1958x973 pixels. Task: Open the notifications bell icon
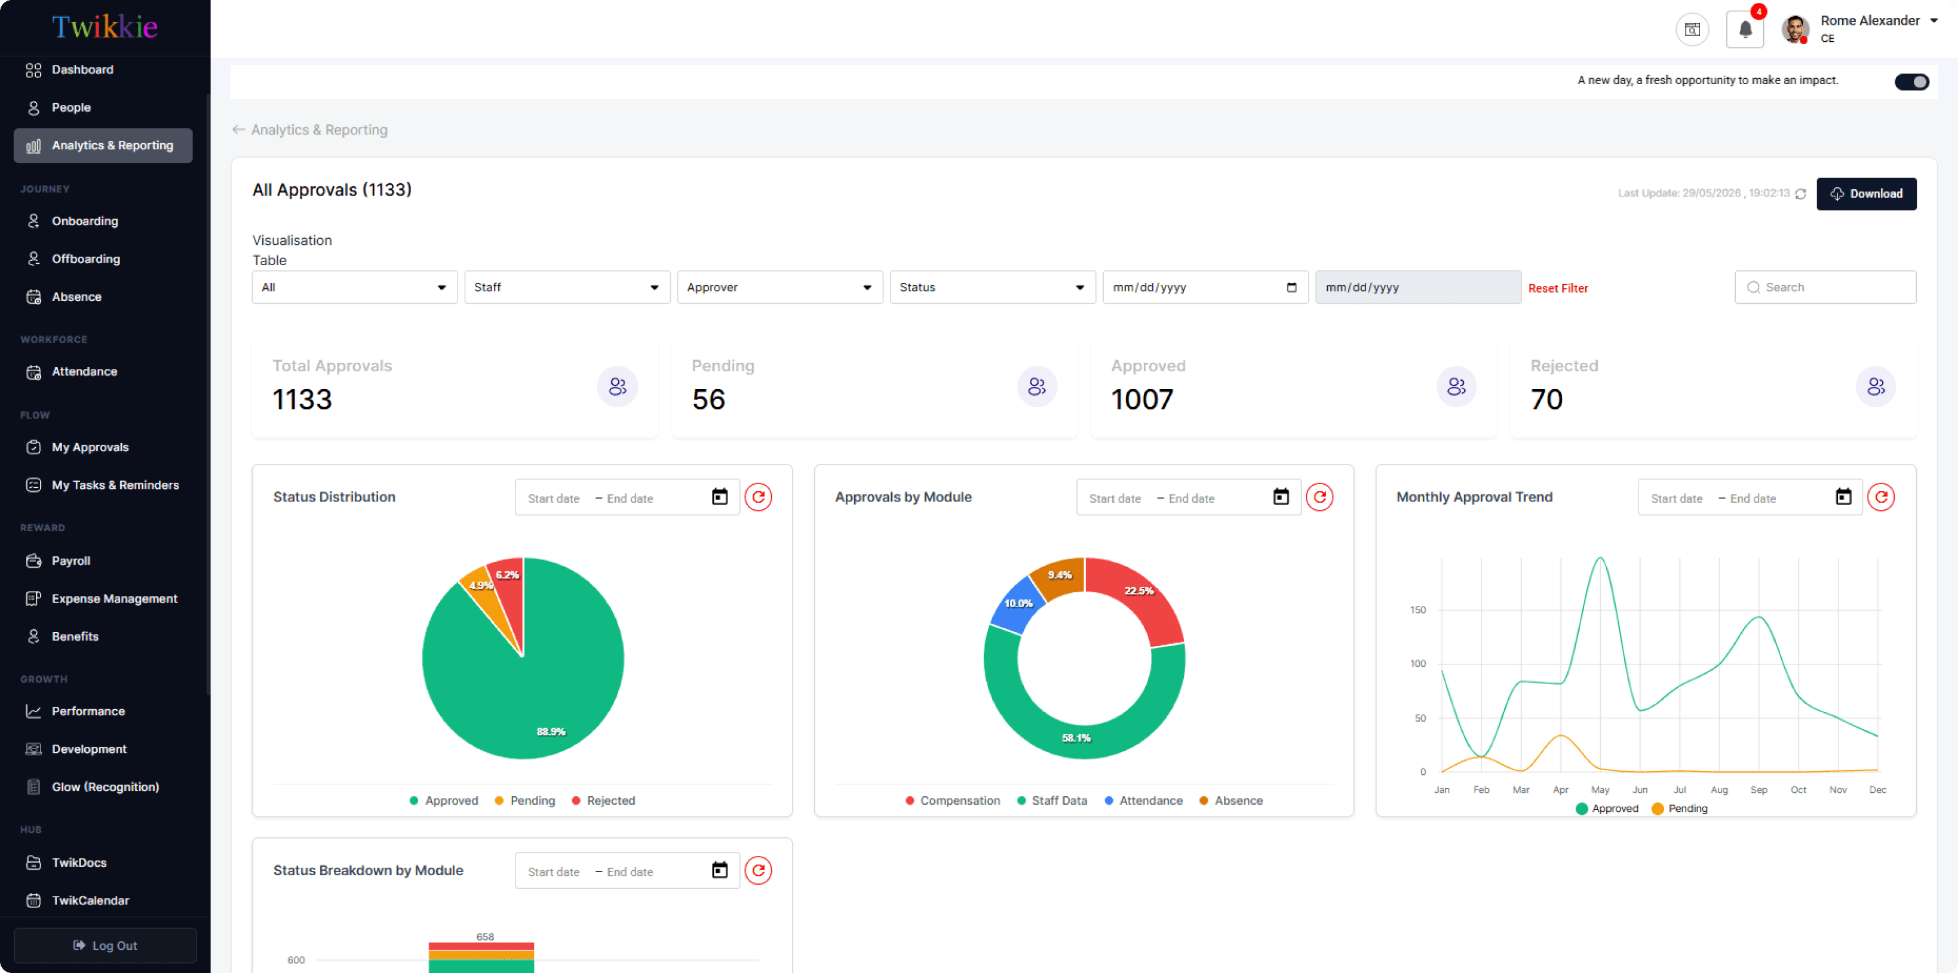[1744, 30]
